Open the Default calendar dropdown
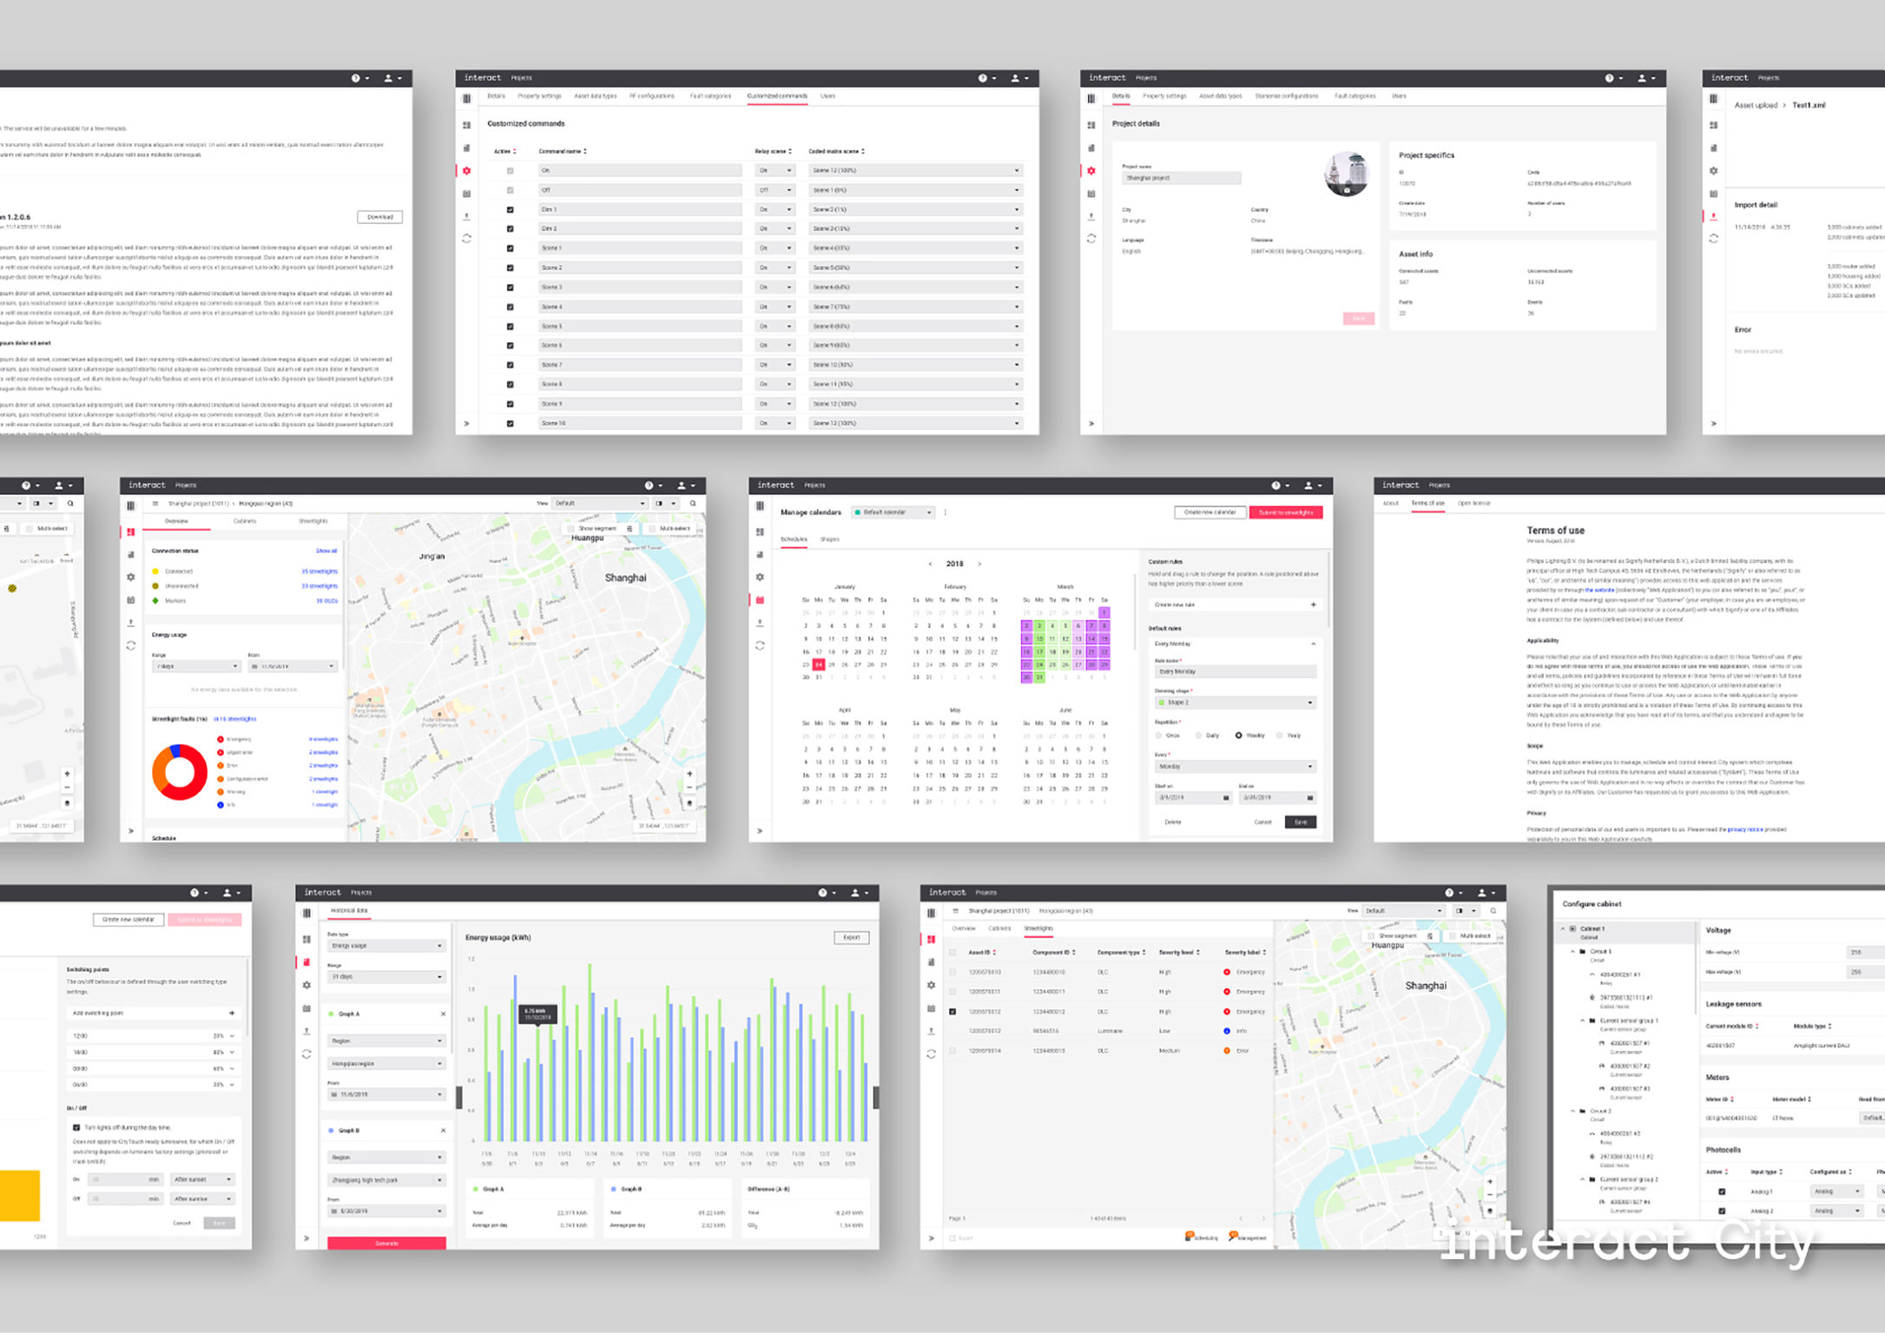Screen dimensions: 1885x1333 point(893,512)
